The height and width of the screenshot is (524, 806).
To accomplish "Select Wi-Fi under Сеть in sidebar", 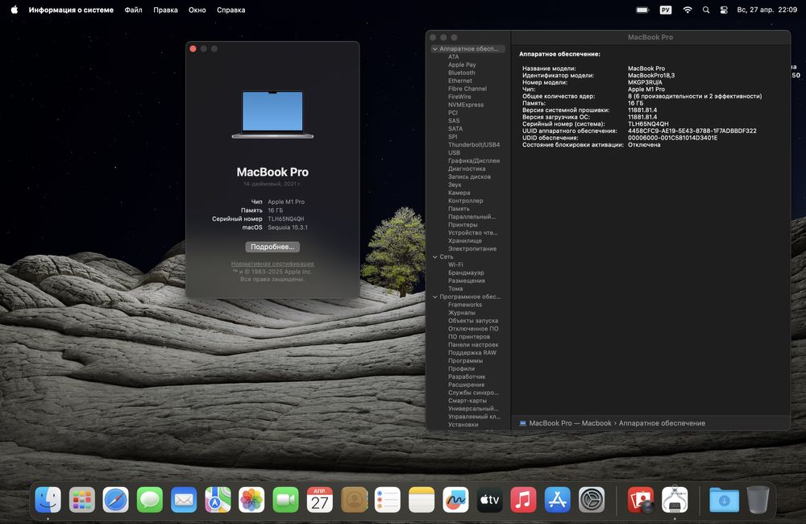I will point(455,265).
